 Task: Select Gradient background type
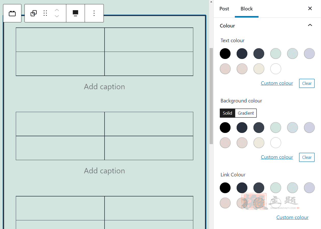coord(246,113)
